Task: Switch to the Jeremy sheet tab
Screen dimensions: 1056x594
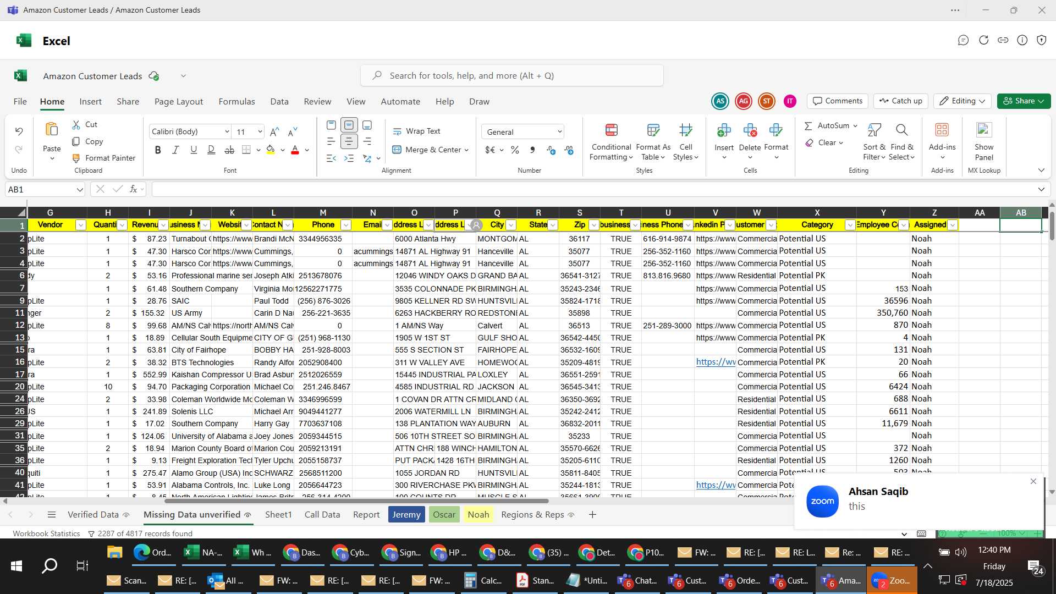Action: click(x=406, y=515)
